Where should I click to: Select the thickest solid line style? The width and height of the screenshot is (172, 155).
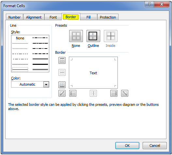(40, 64)
